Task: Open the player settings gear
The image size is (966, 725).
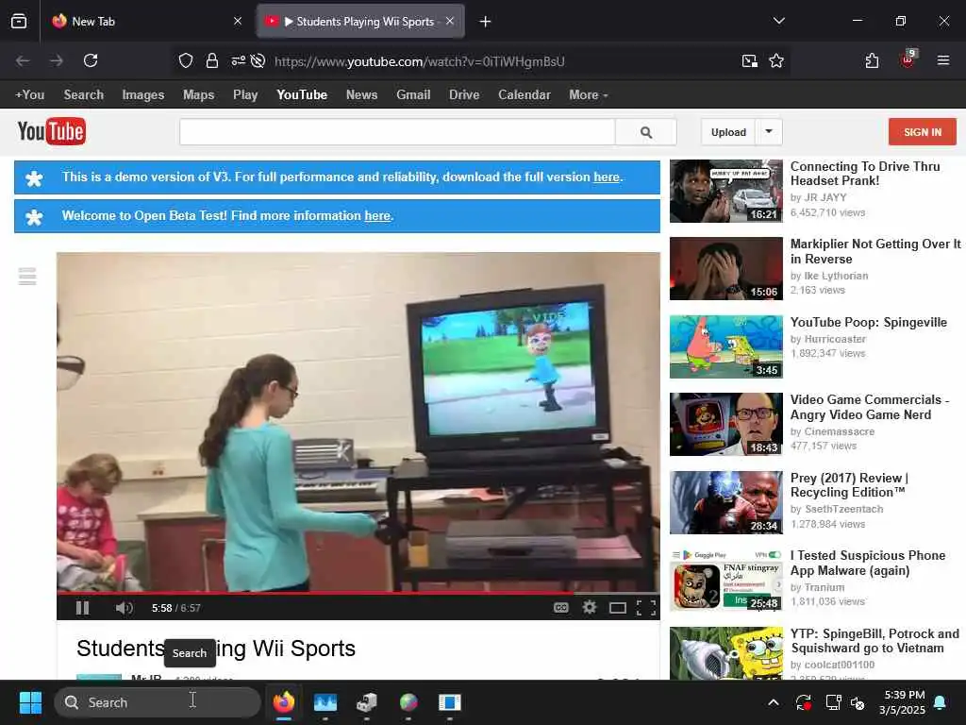Action: coord(590,608)
